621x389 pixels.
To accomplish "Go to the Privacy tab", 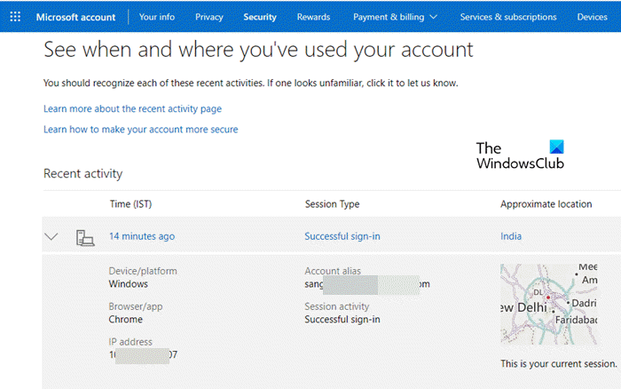I will (x=208, y=17).
